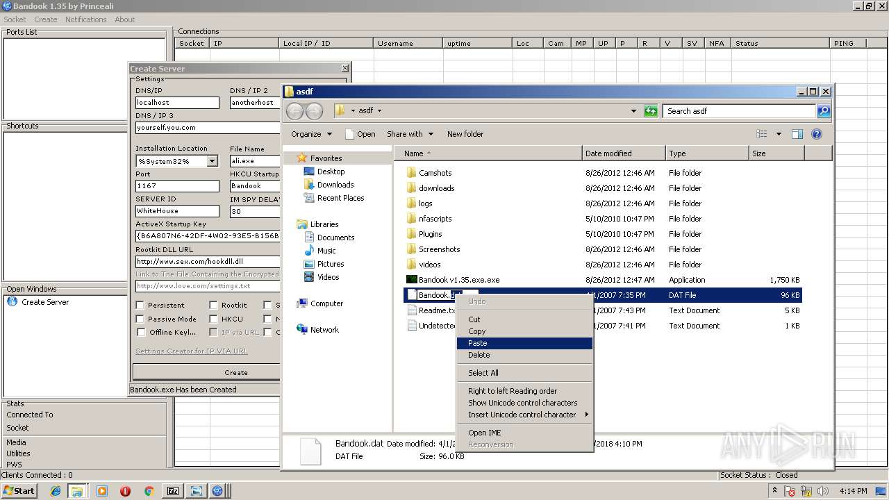Sort by Date modified column header
Viewport: 889px width, 500px height.
623,153
